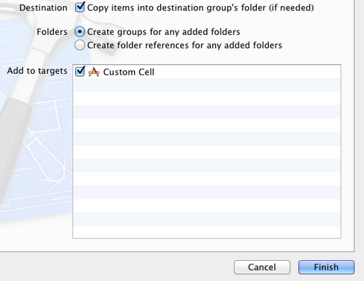Click the Finish button

[x=326, y=267]
